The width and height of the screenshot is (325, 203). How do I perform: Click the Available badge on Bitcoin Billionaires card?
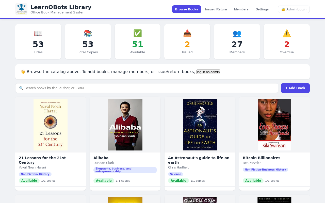(253, 181)
